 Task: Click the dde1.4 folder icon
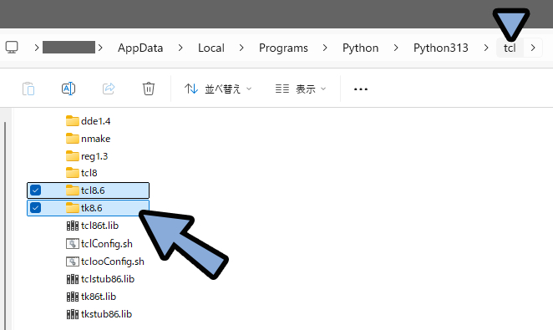[73, 120]
